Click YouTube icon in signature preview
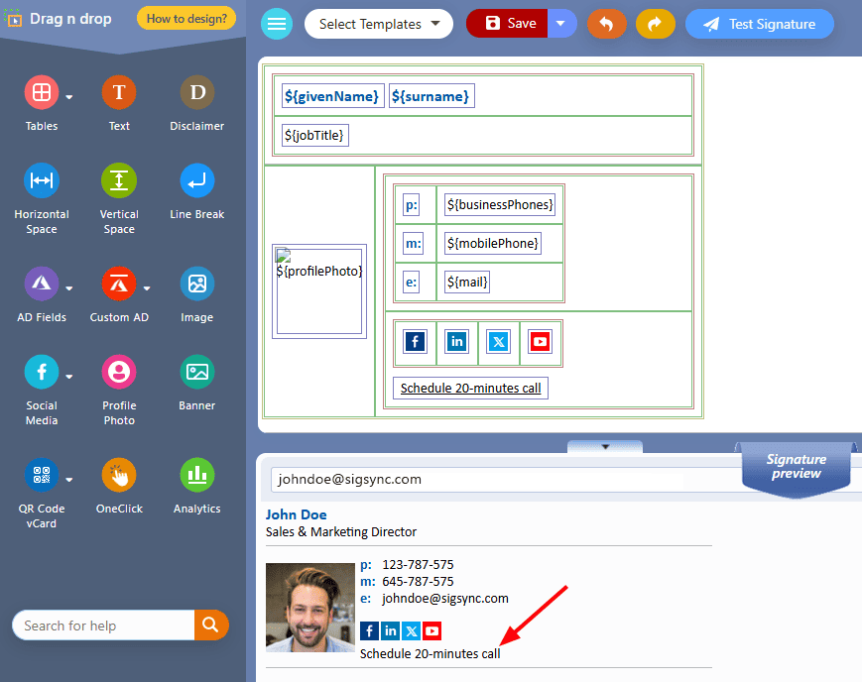Image resolution: width=862 pixels, height=682 pixels. [432, 630]
